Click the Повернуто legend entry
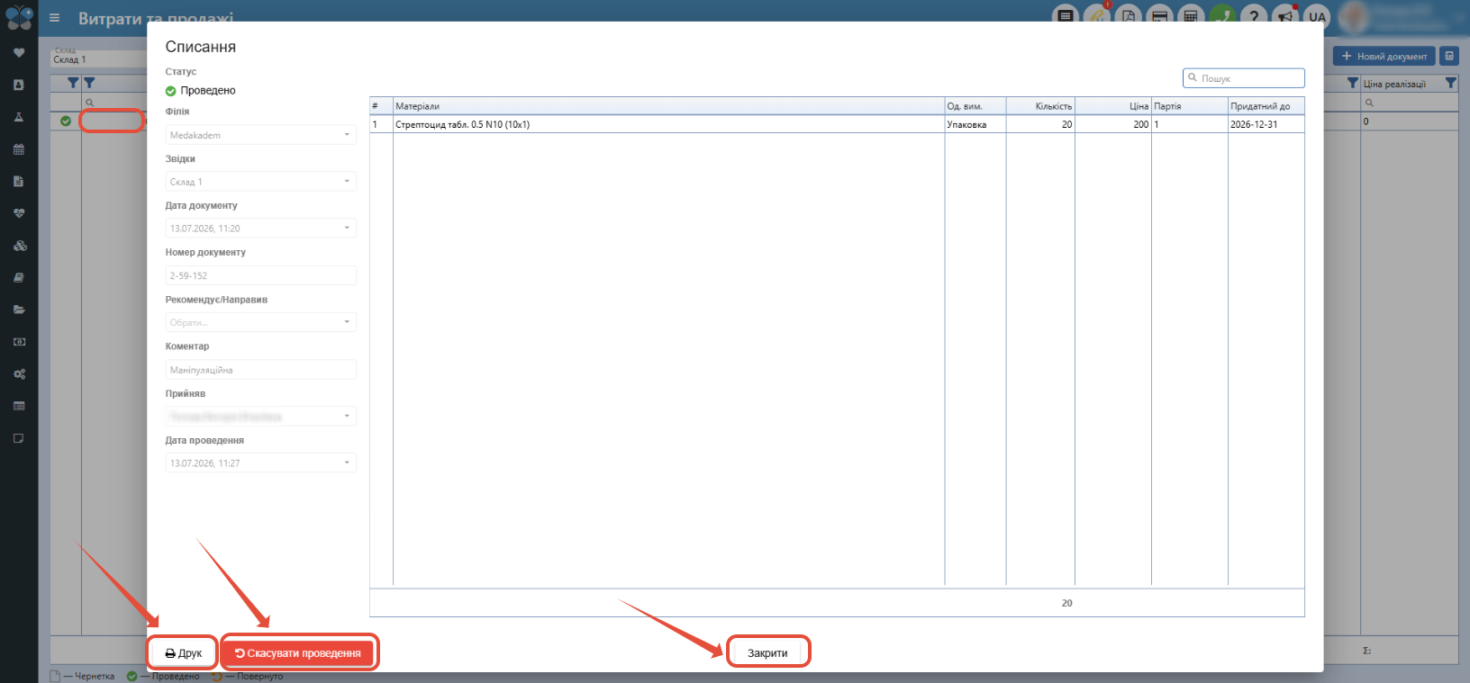Screen dimensions: 1470x683 click(x=248, y=677)
